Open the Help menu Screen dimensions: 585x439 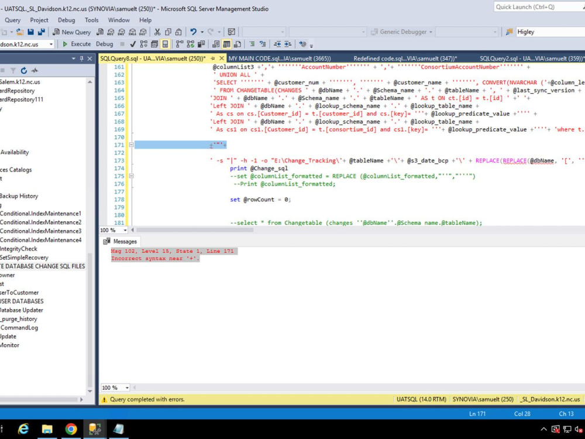coord(145,20)
